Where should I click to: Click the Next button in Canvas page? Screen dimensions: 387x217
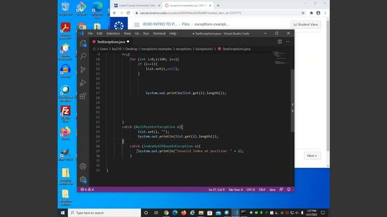[312, 156]
